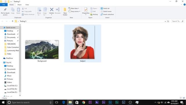Click Select all
Viewport: 186px width, 105px height.
tap(105, 8)
